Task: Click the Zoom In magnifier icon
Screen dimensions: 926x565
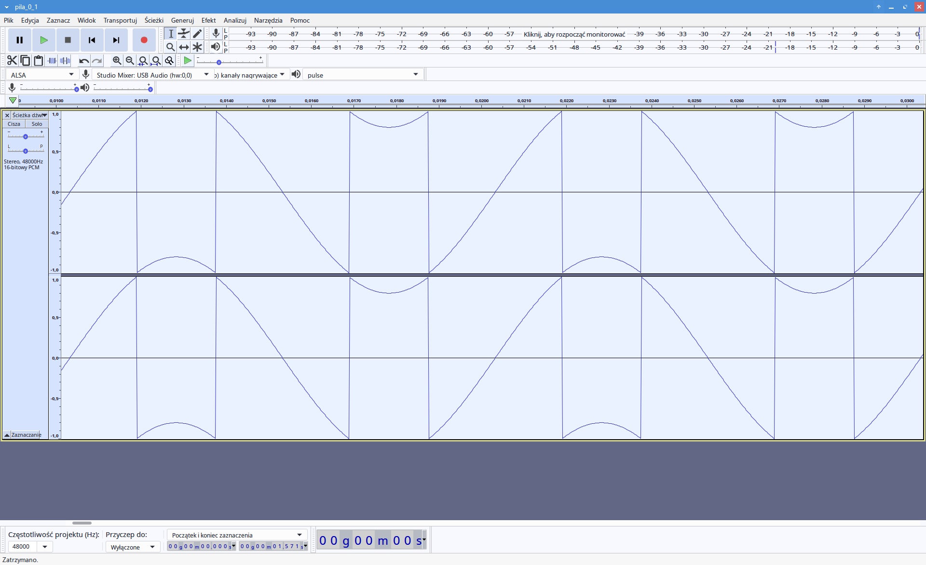Action: 117,61
